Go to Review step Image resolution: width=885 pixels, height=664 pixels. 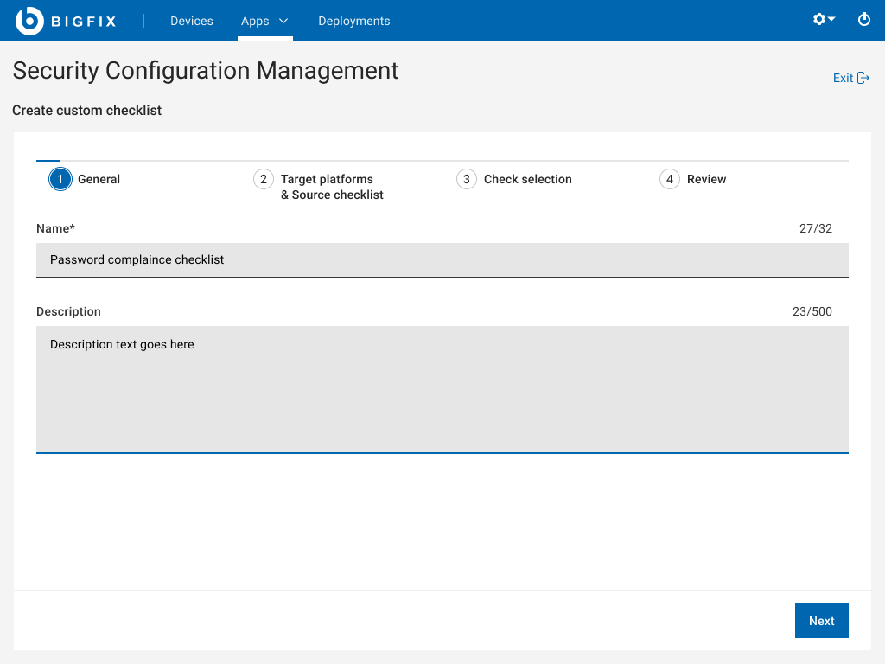click(x=707, y=179)
